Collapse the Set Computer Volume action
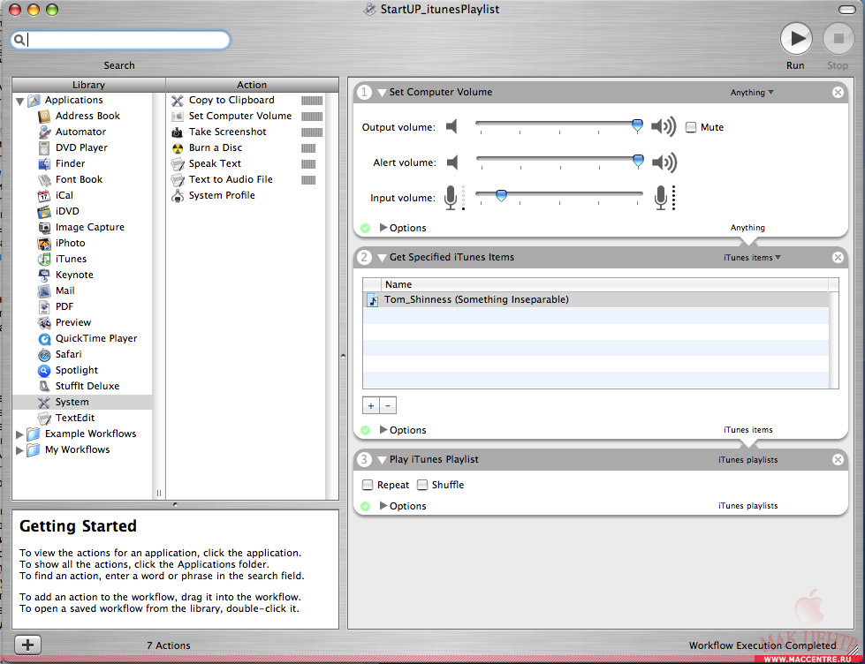This screenshot has width=865, height=664. tap(382, 93)
